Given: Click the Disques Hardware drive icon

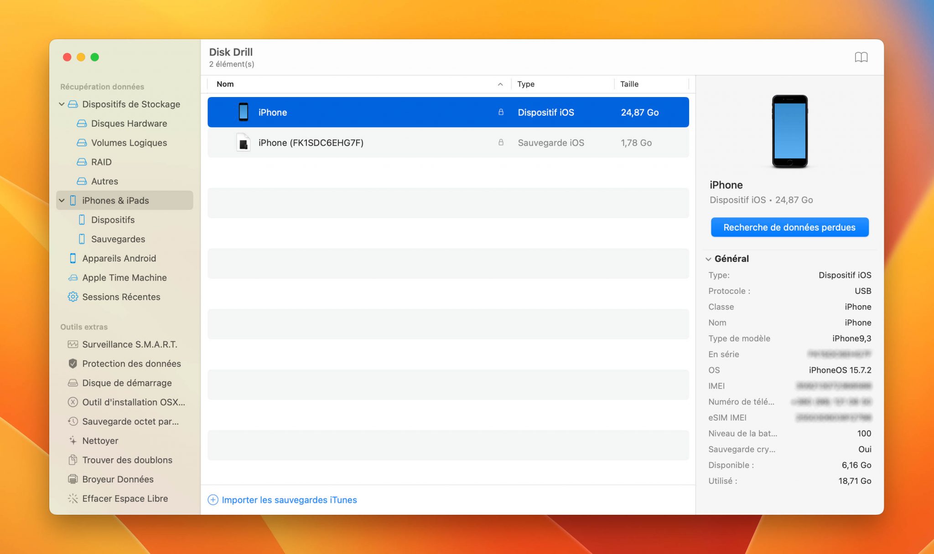Looking at the screenshot, I should (82, 123).
